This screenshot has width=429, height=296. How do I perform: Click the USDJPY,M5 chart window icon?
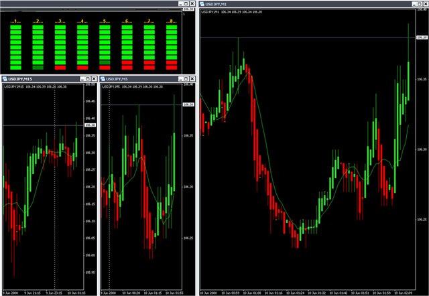[104, 78]
